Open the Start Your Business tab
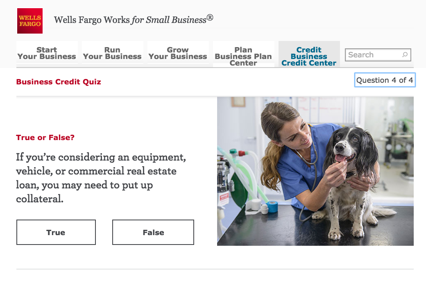This screenshot has width=426, height=290. [x=47, y=53]
